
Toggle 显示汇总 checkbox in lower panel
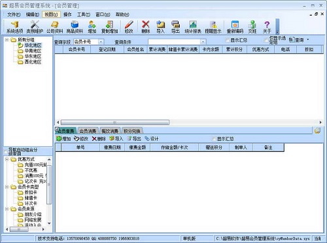pyautogui.click(x=214, y=139)
